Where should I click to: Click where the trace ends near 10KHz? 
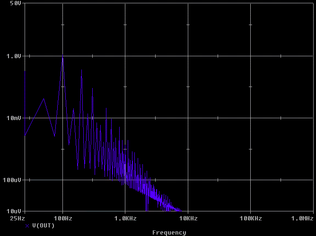coord(180,210)
